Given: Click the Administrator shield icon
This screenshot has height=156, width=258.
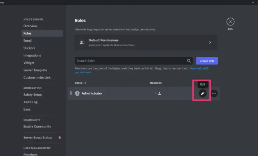Looking at the screenshot, I should coord(77,93).
